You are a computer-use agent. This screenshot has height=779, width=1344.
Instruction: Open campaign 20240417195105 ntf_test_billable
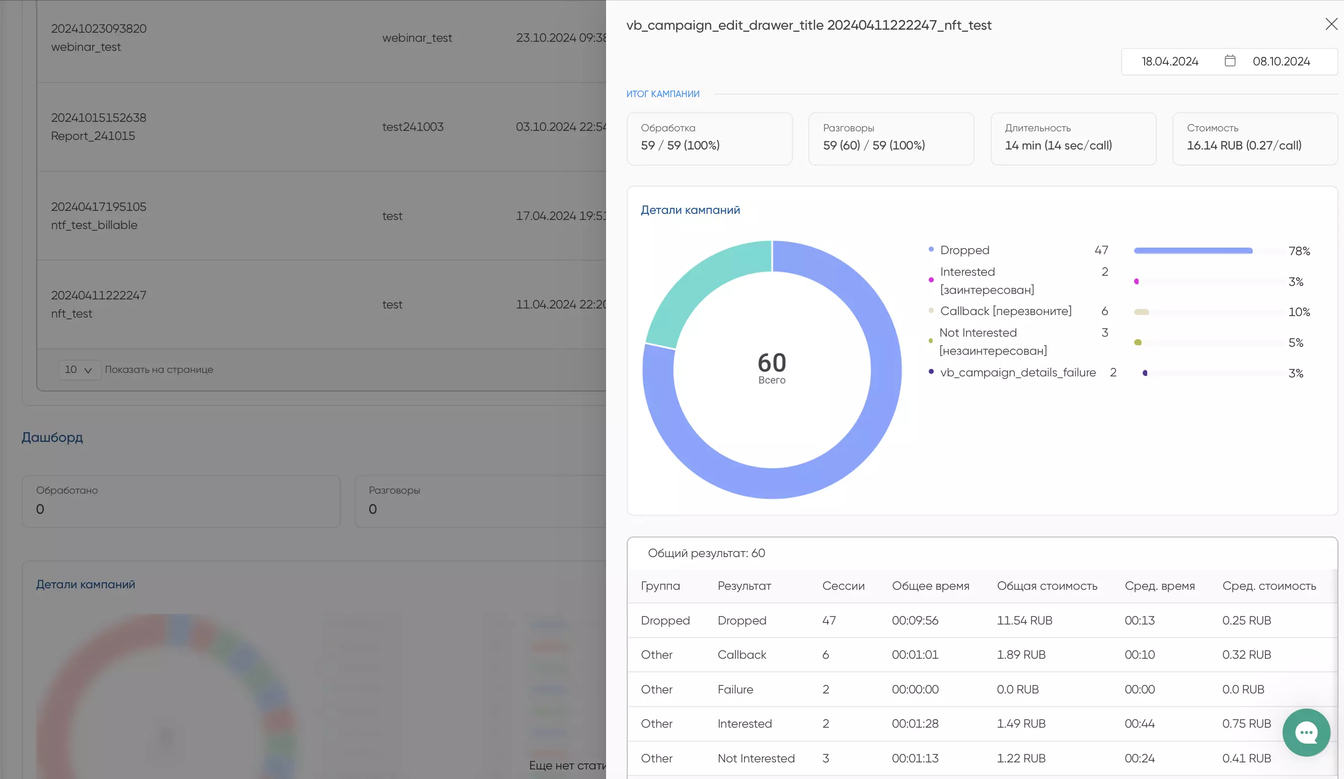pos(99,215)
